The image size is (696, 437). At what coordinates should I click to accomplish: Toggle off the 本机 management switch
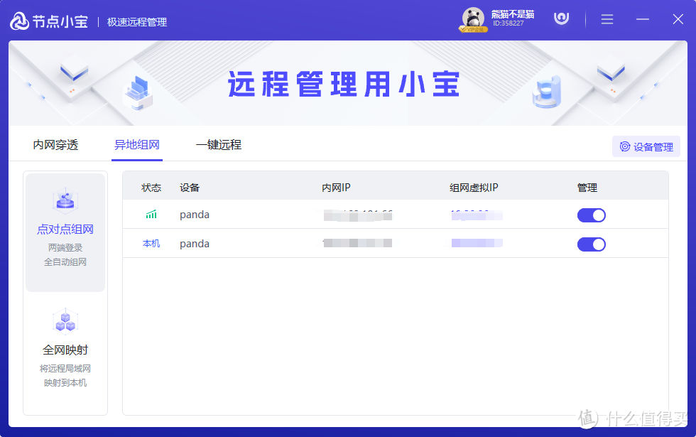point(591,244)
